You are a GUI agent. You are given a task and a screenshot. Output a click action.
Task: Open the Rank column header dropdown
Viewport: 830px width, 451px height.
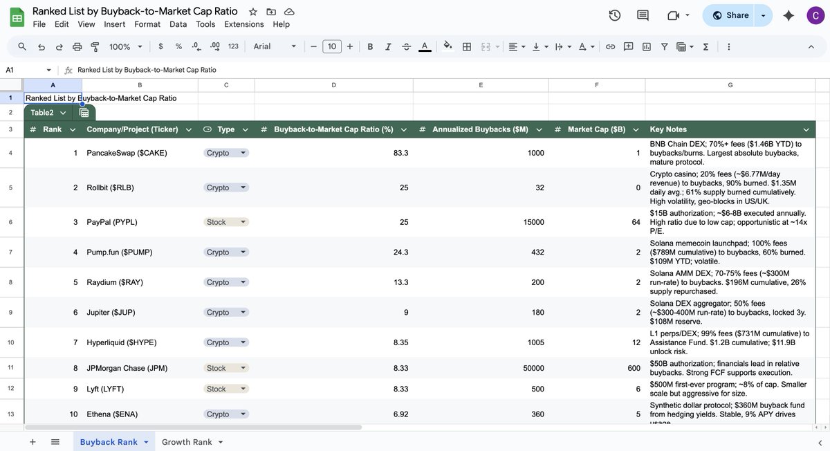pos(73,129)
